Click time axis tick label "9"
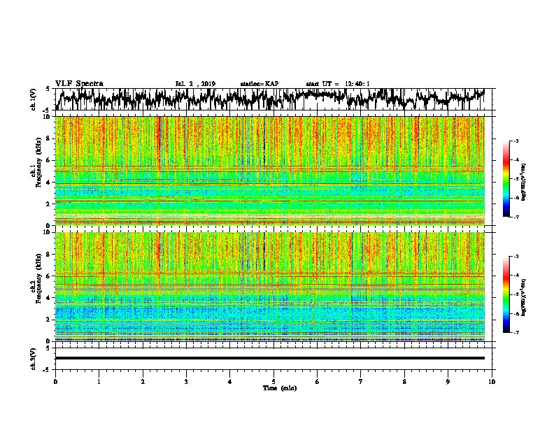Image resolution: width=554 pixels, height=428 pixels. (448, 382)
